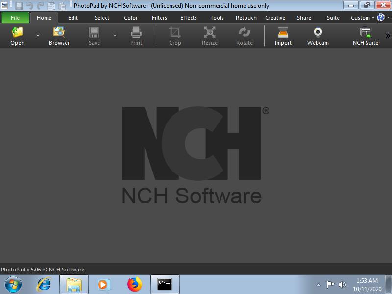
Task: Open the Tools tab
Action: coord(217,18)
